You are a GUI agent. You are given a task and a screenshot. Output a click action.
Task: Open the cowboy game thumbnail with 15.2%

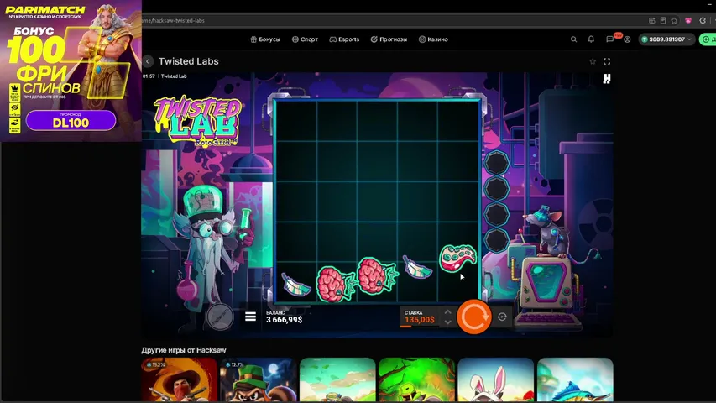tap(179, 380)
